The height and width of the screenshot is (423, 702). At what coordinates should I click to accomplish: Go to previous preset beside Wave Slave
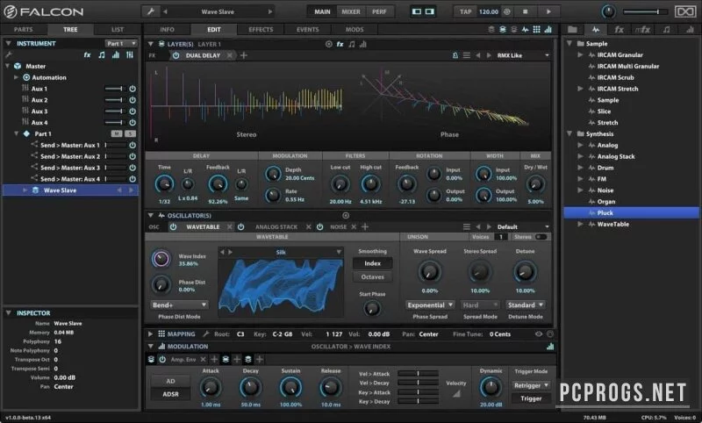point(165,11)
